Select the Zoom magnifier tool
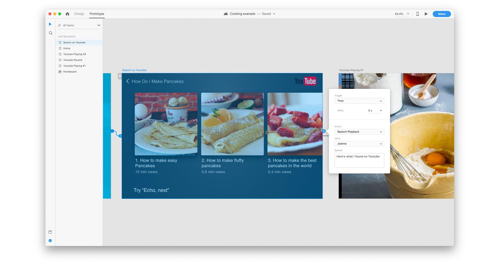Image resolution: width=493 pixels, height=264 pixels. (50, 33)
